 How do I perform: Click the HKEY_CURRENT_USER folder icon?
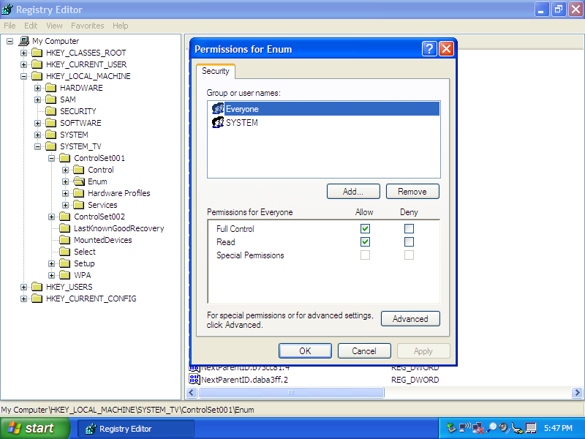coord(37,64)
